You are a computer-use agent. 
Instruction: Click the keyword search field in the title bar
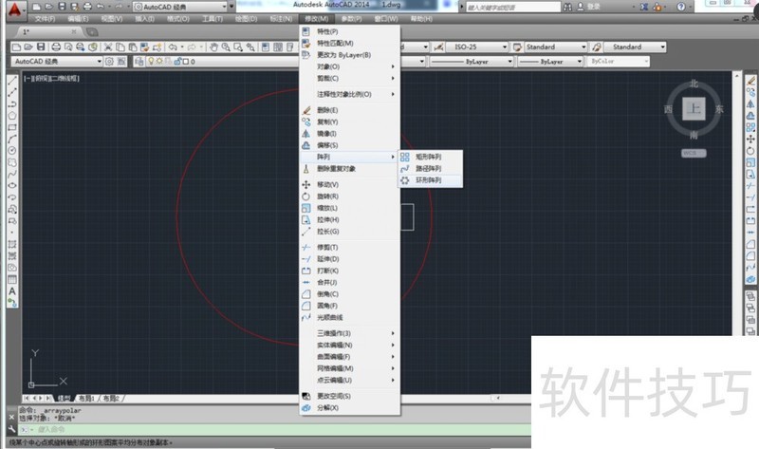(512, 7)
